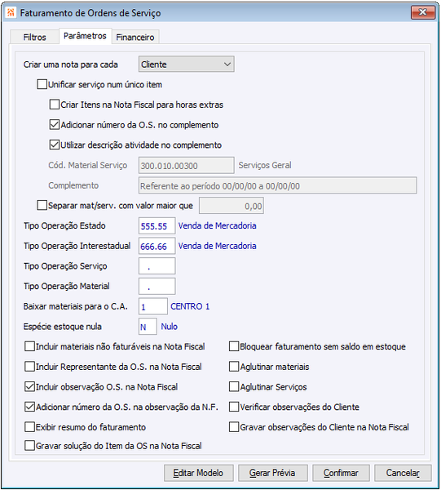Click the 'CENTRO 1' description text
This screenshot has height=490, width=441.
(x=190, y=306)
